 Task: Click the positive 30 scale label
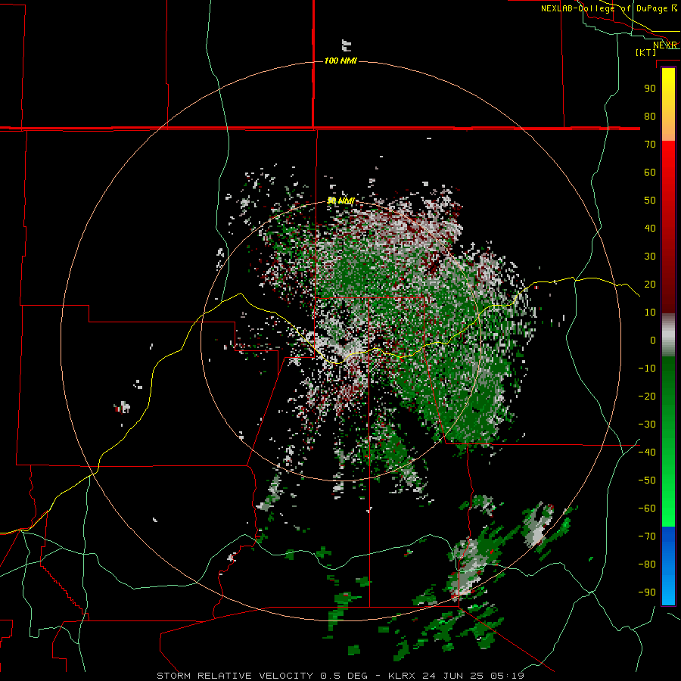pos(650,257)
